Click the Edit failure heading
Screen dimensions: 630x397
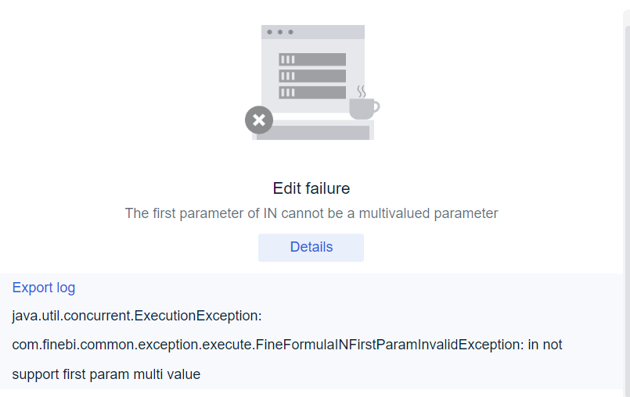pos(311,188)
